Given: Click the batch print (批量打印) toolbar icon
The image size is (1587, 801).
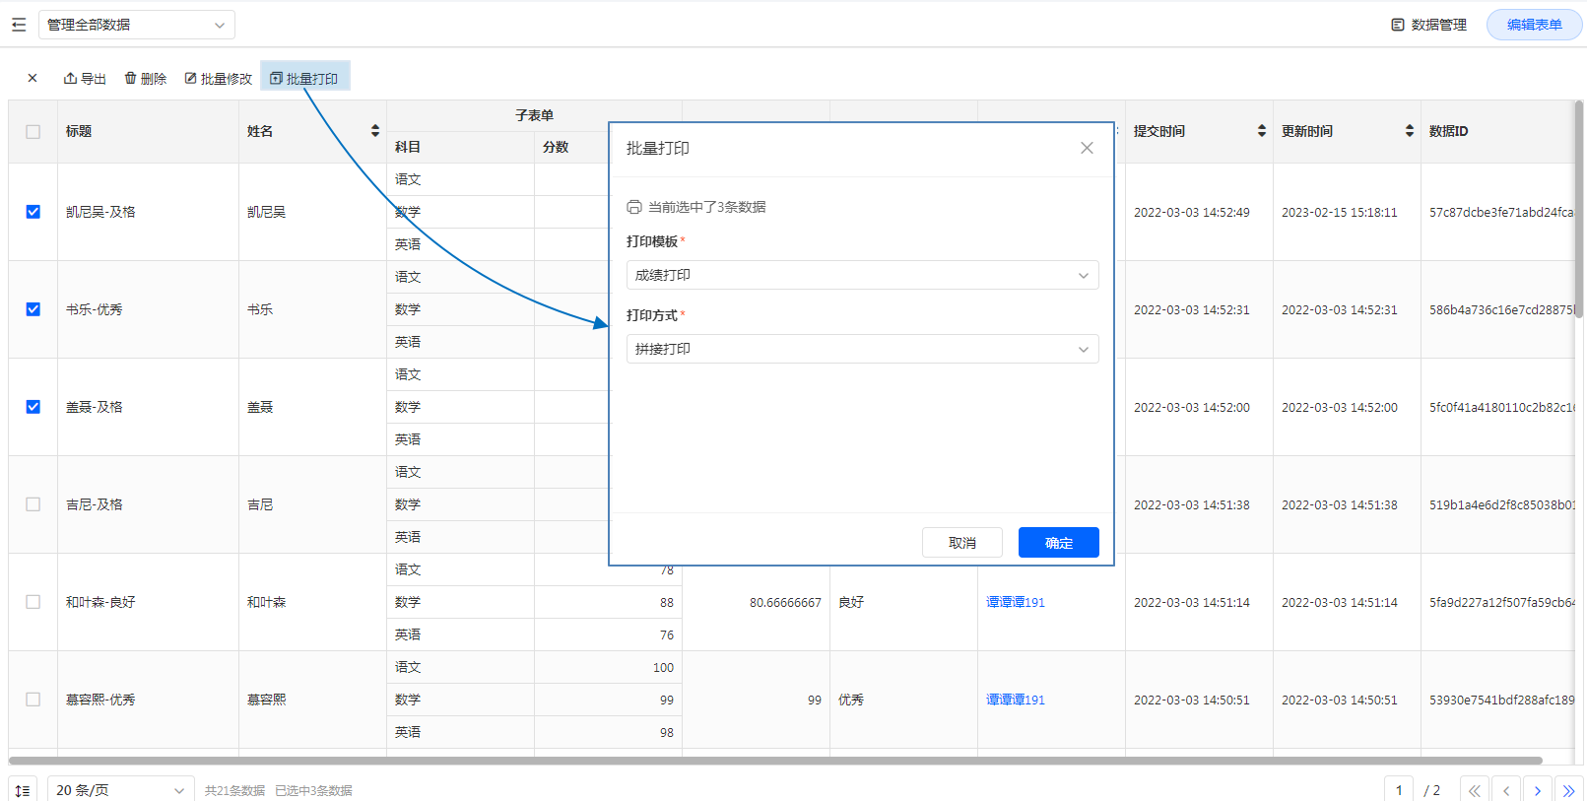Looking at the screenshot, I should [277, 79].
